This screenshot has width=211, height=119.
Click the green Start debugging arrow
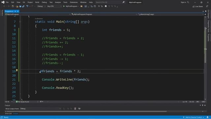coord(64,6)
